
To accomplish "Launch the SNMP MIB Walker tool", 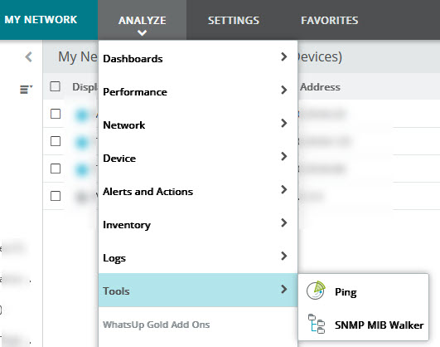I will 364,325.
